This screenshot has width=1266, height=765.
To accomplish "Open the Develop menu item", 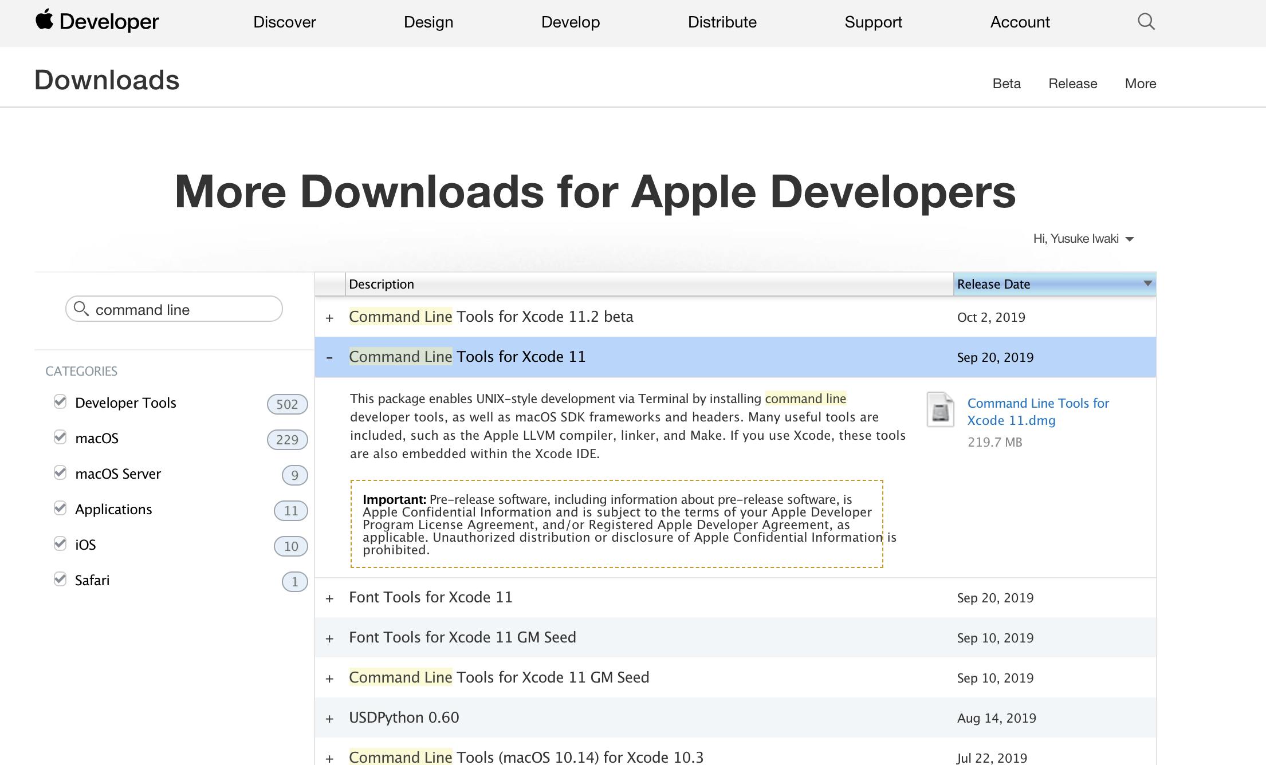I will pyautogui.click(x=570, y=22).
